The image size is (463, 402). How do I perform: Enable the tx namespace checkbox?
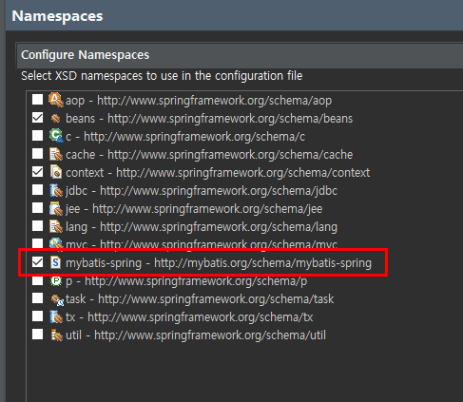tap(37, 316)
